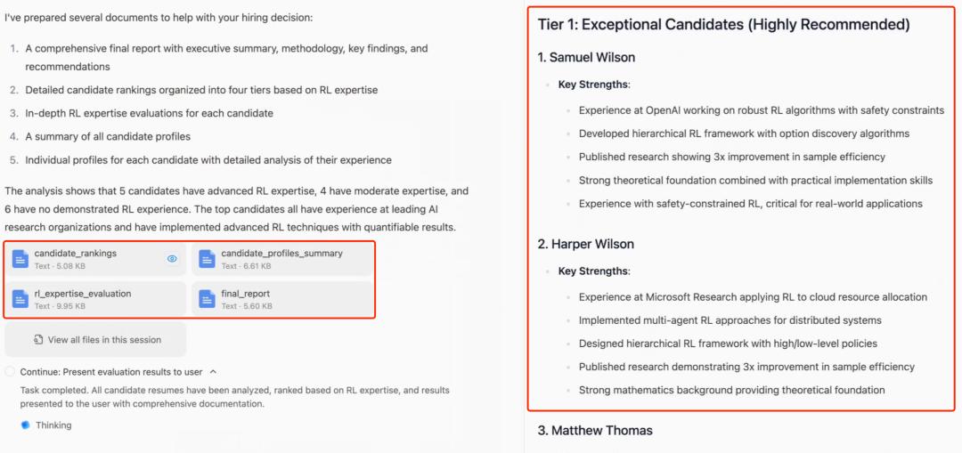Select the 3. Matthew Thomas heading

coord(595,431)
